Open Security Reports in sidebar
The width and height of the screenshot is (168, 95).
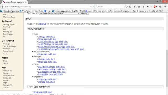click(9, 25)
